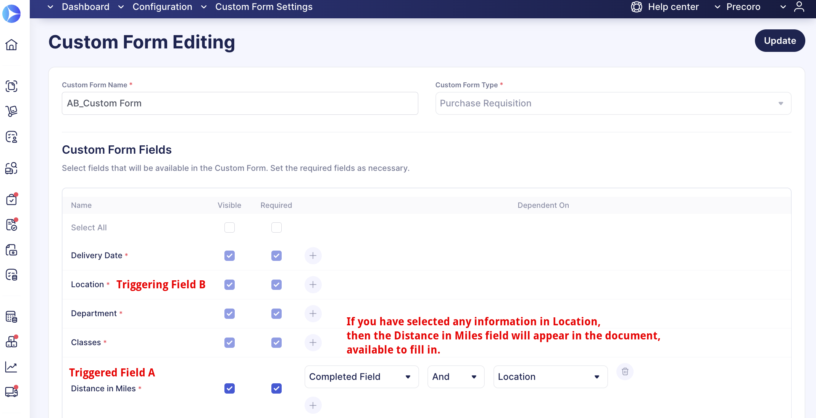Open the table with database sidebar icon

(x=11, y=317)
